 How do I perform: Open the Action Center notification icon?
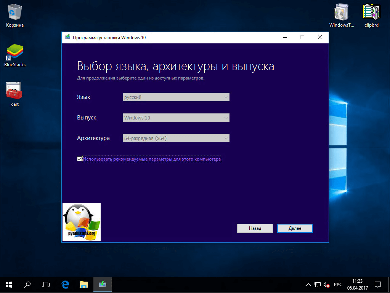(x=378, y=284)
